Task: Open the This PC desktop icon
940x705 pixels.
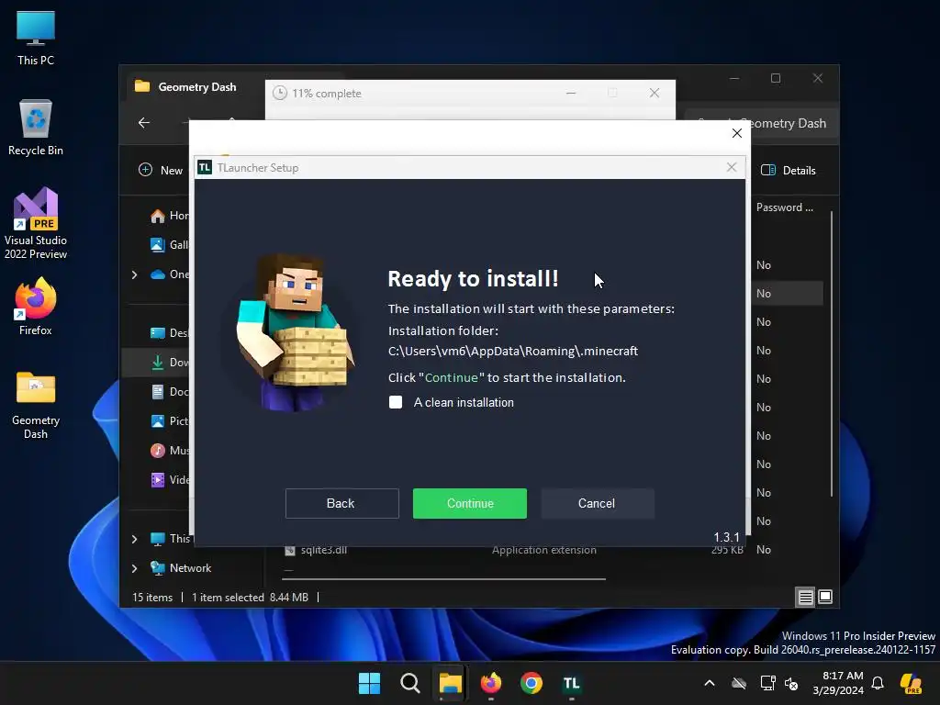Action: [36, 37]
